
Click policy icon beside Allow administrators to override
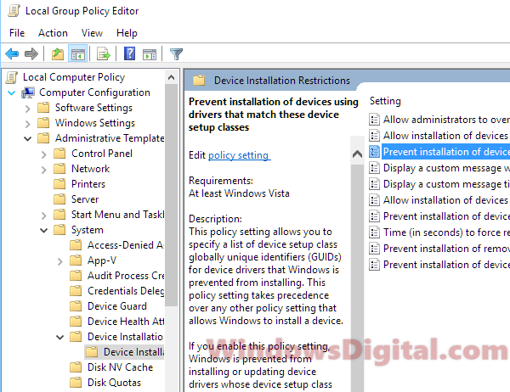pos(374,120)
